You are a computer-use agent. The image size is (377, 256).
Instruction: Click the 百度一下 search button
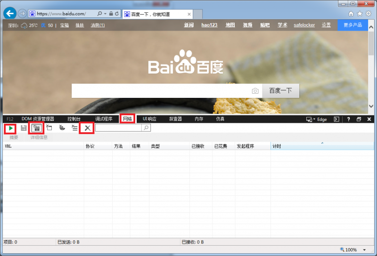pos(280,91)
